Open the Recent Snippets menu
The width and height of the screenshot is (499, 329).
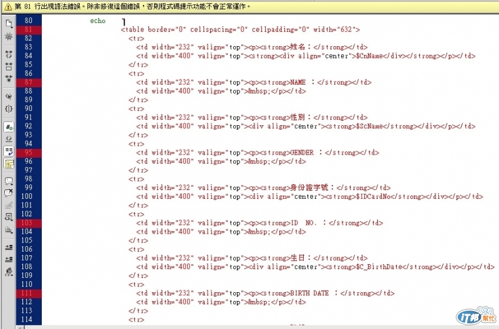[9, 217]
